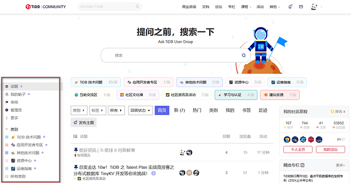Screen dimensions: 351x183
Task: Click the 3 new-replies badge on TinyKV topic
Action: click(153, 173)
